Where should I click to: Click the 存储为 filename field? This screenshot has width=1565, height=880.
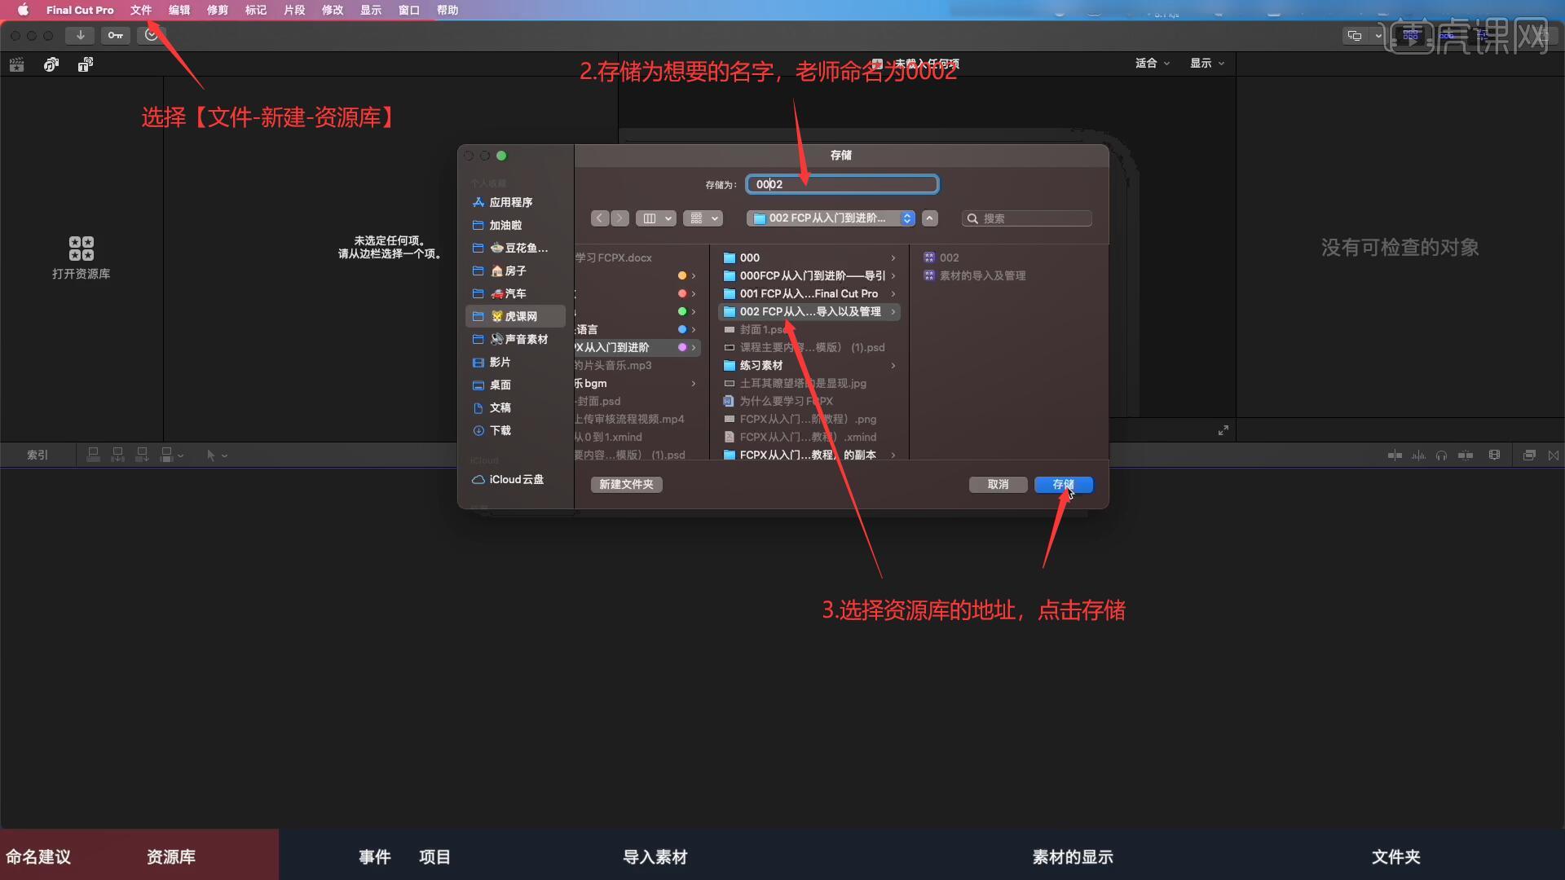(x=842, y=184)
